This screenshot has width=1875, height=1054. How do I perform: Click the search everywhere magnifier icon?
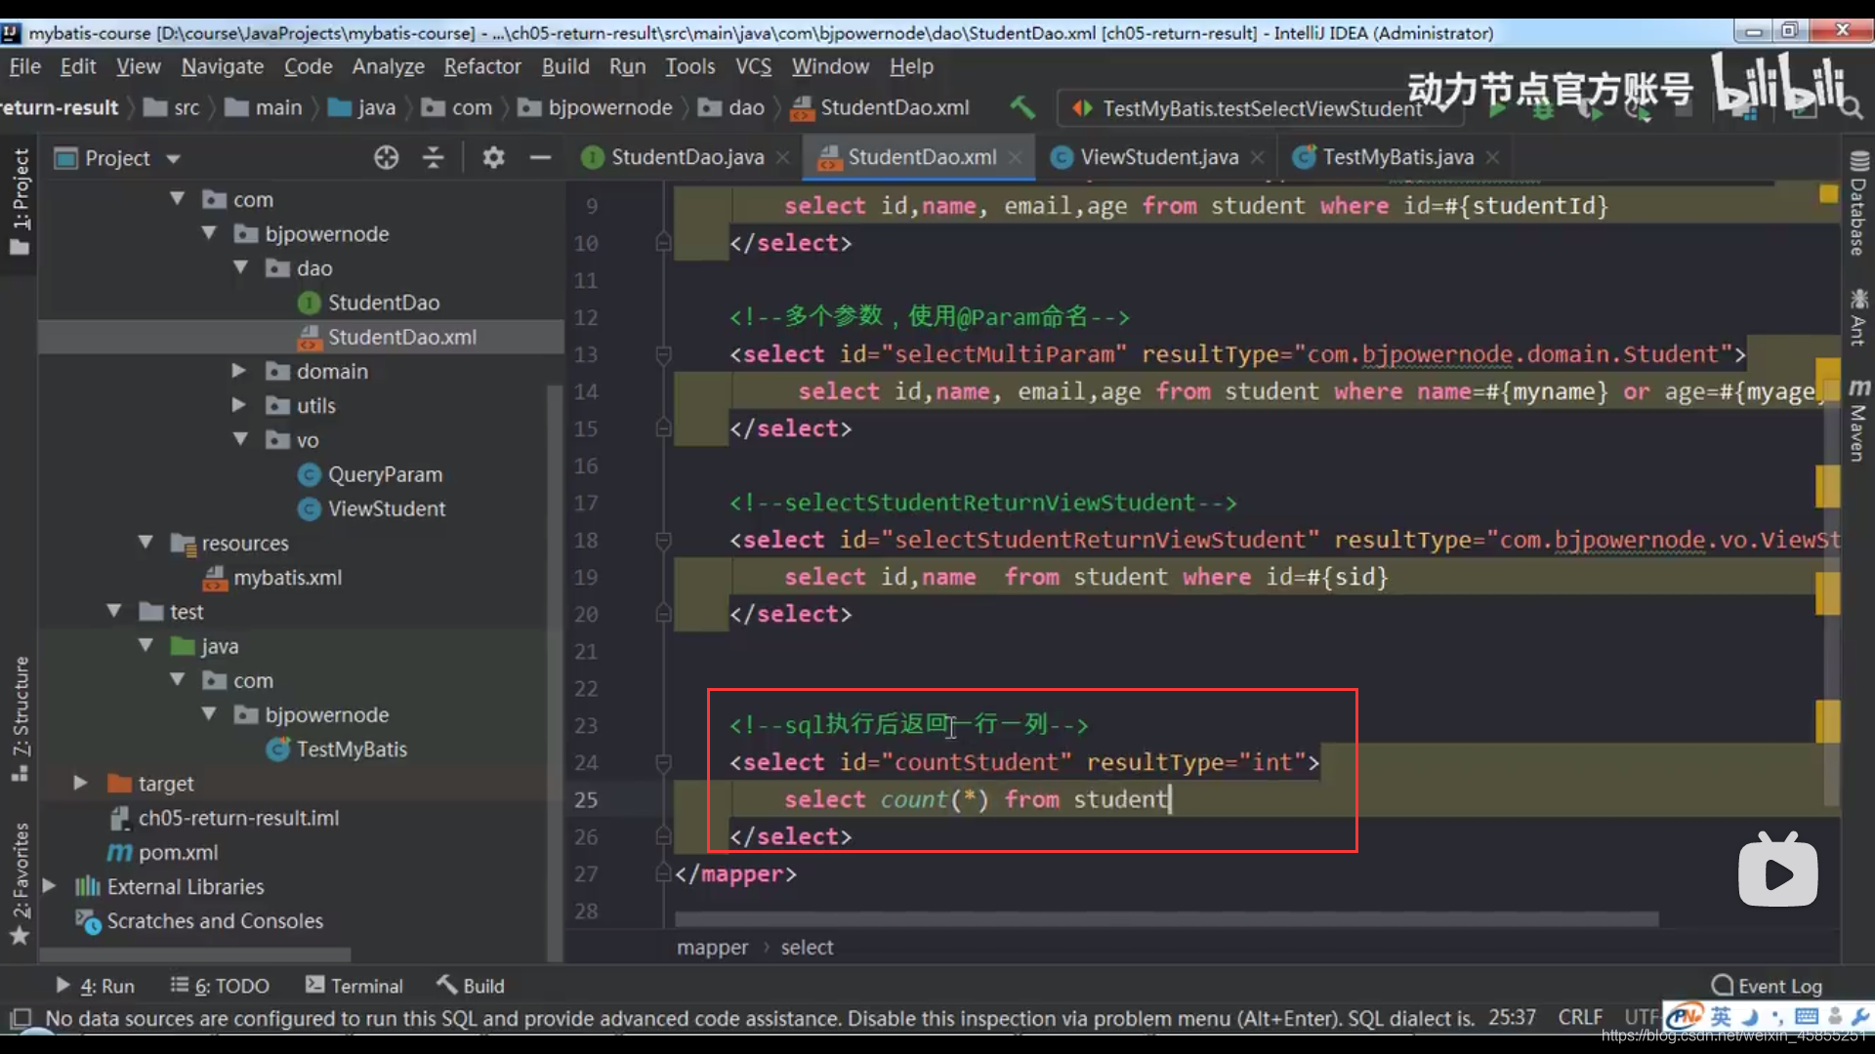[x=1851, y=107]
